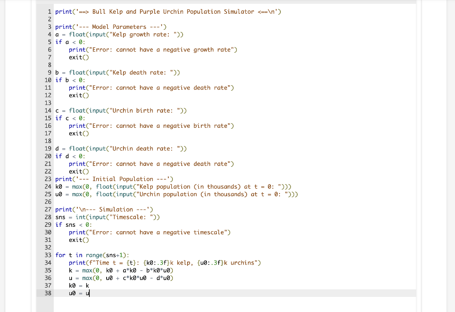The image size is (455, 312).
Task: Click line number 1 in the gutter
Action: pos(49,12)
